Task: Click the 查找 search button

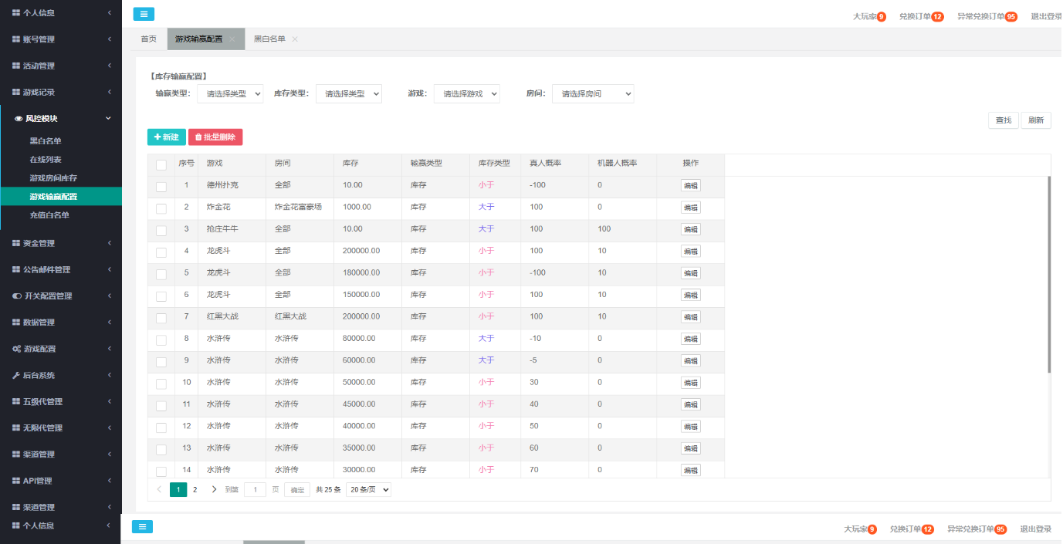Action: (1003, 120)
